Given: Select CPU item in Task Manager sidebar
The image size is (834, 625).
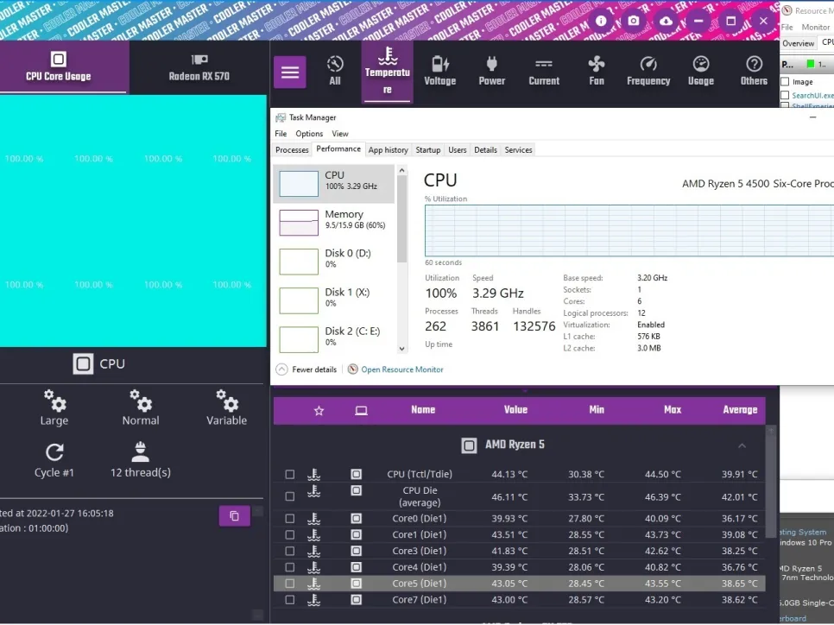Looking at the screenshot, I should tap(335, 184).
